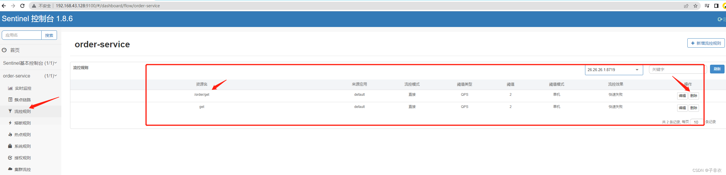
Task: Collapse the order-service app group
Action: click(31, 76)
